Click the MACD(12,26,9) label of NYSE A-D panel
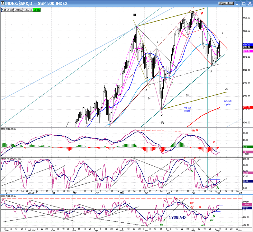Image resolution: width=253 pixels, height=232 pixels. [x=8, y=196]
